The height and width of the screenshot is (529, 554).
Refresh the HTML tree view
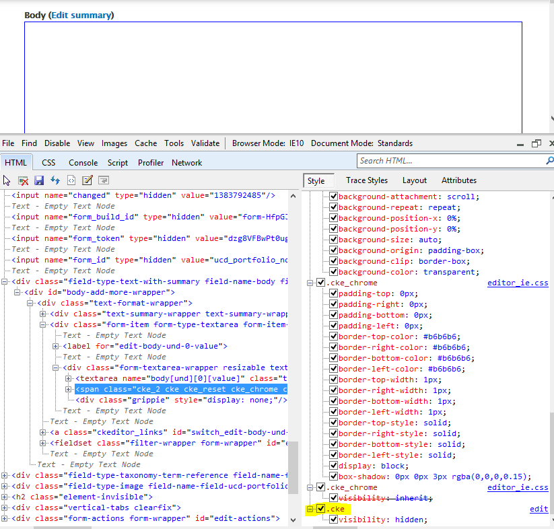[55, 180]
